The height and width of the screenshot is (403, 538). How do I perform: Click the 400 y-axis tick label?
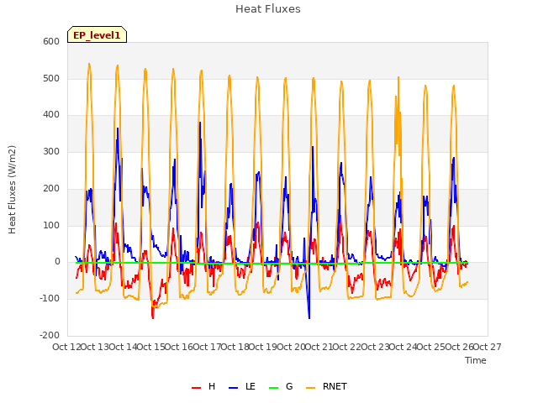[x=51, y=115]
